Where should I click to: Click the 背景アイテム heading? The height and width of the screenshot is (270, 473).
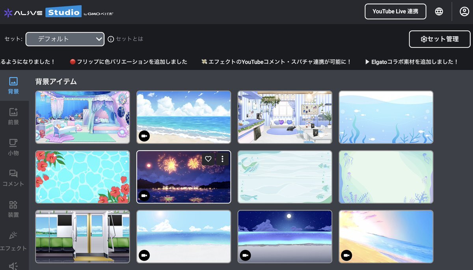point(56,82)
